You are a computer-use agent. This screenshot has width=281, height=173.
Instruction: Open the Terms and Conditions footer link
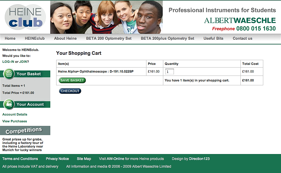coord(20,159)
